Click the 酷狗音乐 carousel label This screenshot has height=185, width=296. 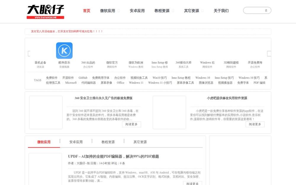pos(64,62)
